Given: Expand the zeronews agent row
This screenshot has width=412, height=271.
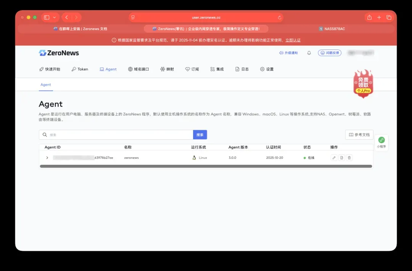Looking at the screenshot, I should tap(47, 158).
